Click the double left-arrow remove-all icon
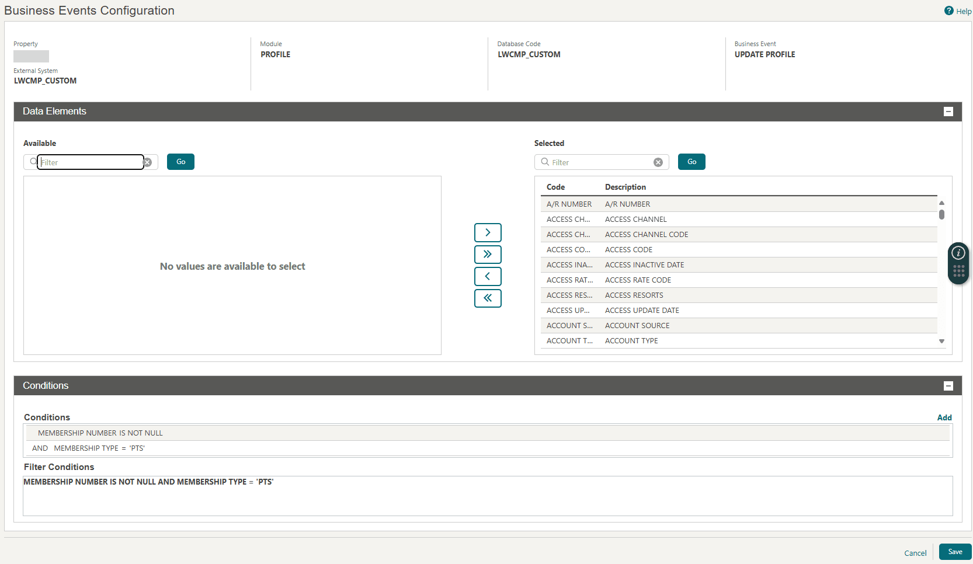This screenshot has width=973, height=564. coord(488,298)
